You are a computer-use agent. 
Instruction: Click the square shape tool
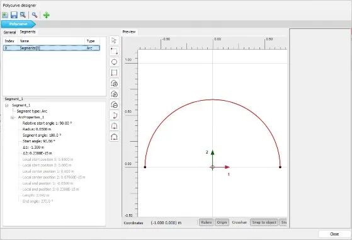click(x=114, y=72)
